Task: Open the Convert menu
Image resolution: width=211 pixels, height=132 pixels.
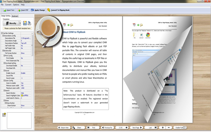Action: pos(8,5)
